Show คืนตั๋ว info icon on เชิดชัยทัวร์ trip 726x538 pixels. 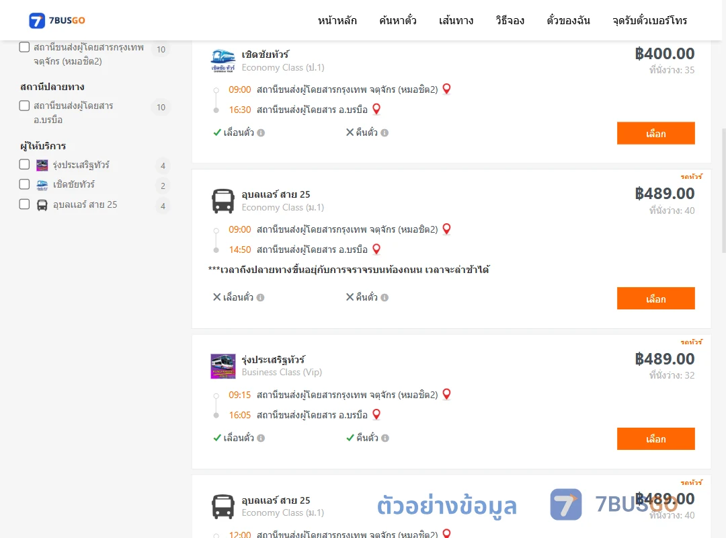click(x=385, y=133)
